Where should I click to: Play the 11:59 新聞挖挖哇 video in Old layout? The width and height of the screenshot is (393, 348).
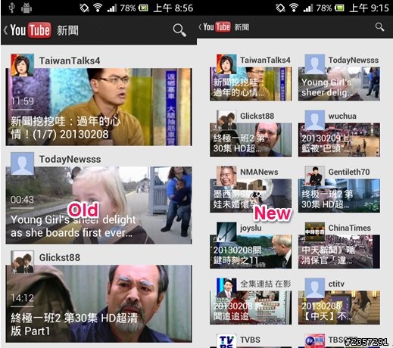pyautogui.click(x=98, y=107)
